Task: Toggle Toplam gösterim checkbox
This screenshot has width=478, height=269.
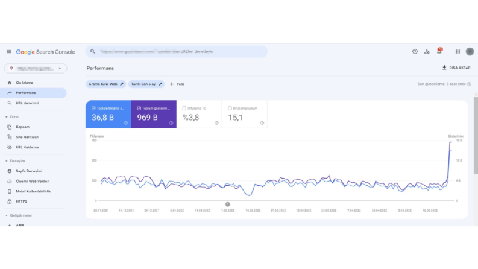Action: [x=139, y=109]
